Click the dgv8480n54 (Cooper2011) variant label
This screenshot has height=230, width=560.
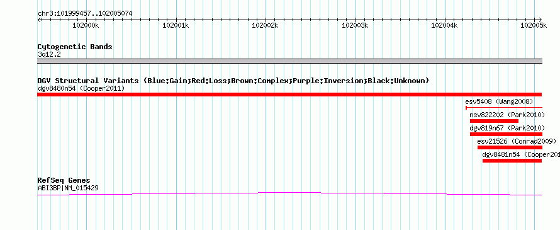tap(81, 88)
